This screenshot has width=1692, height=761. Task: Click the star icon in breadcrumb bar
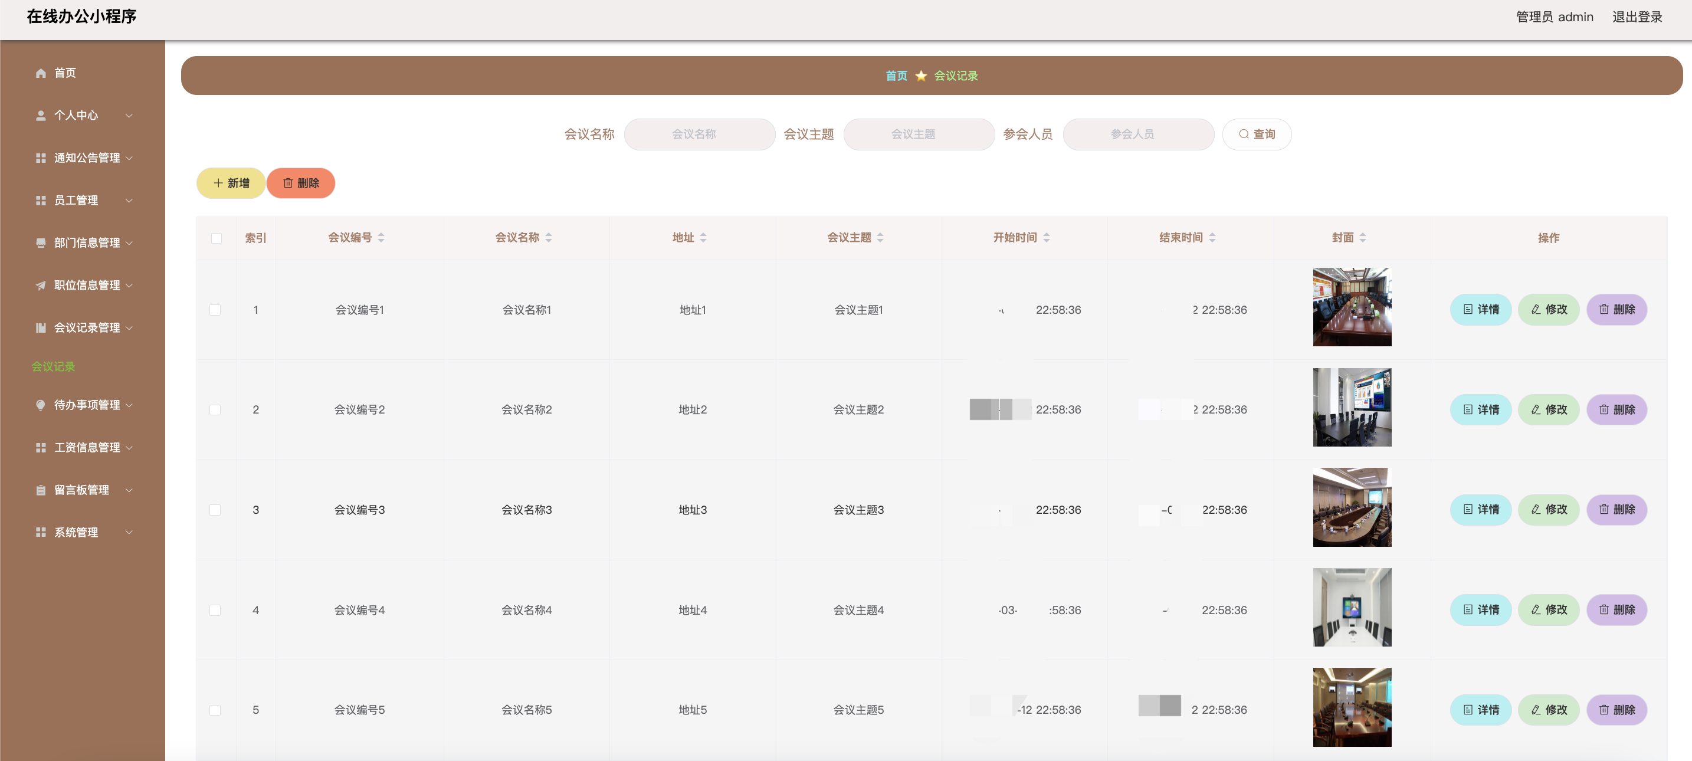[921, 76]
